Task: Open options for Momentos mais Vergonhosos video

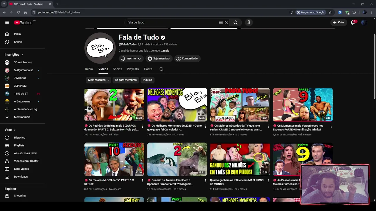Action: 331,126
